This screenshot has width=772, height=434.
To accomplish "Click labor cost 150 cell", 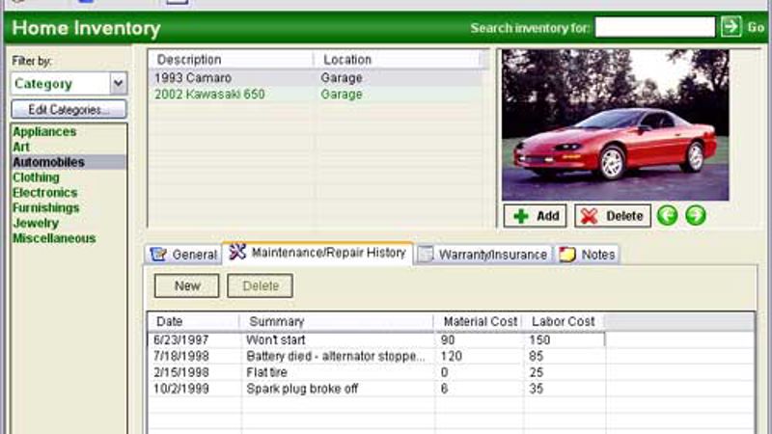I will [539, 340].
